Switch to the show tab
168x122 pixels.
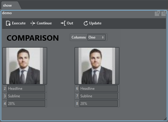[7, 5]
